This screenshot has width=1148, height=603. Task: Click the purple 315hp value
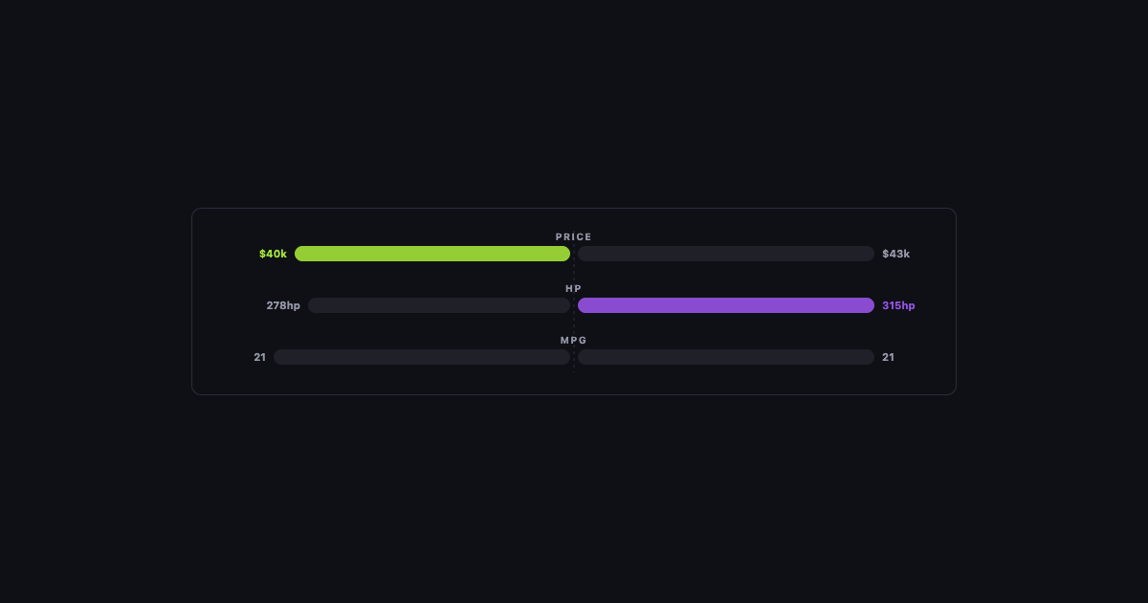click(x=898, y=305)
